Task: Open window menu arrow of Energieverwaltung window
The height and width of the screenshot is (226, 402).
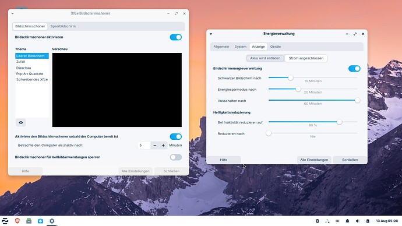Action: tap(211, 34)
